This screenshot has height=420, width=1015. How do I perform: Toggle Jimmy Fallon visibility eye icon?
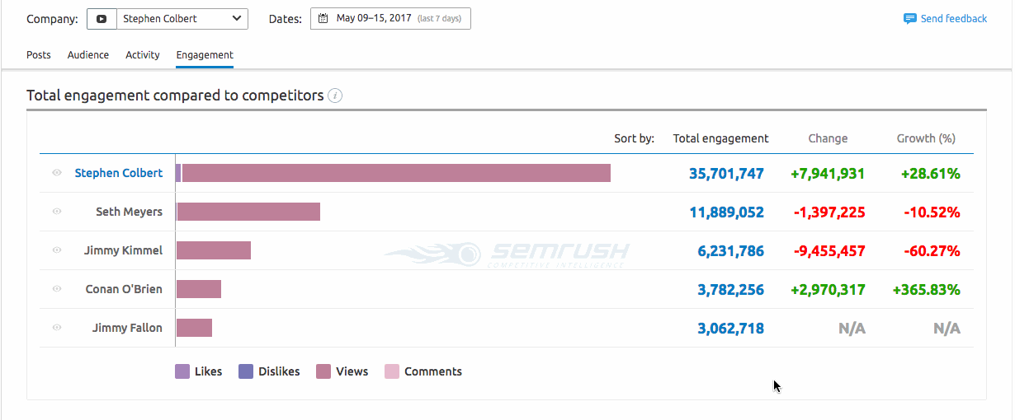[x=57, y=328]
